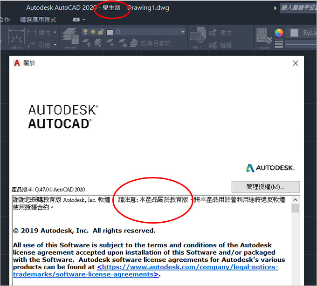317x286 pixels.
Task: Select the Dimension tool icon
Action: point(16,37)
